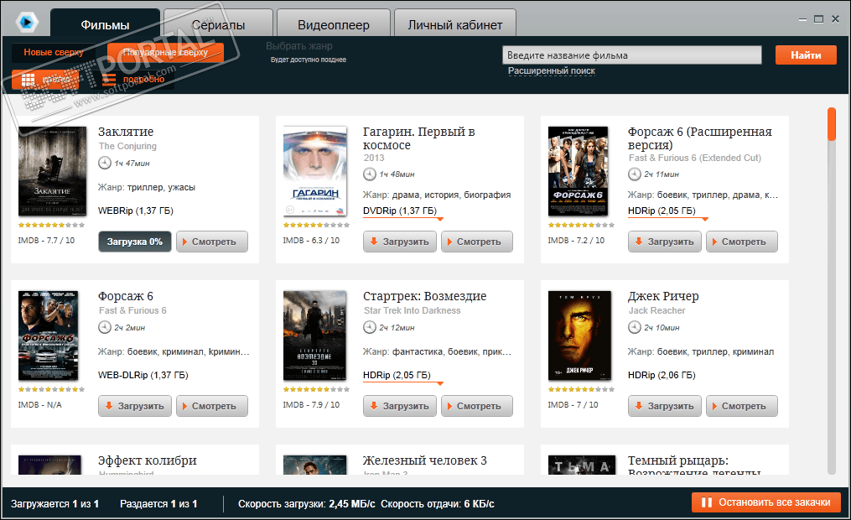This screenshot has width=851, height=520.
Task: Click the Загрузка 0% button for Заклятие
Action: (135, 242)
